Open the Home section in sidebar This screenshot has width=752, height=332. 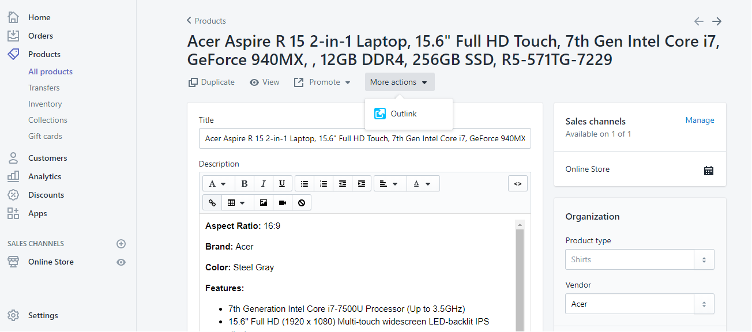39,17
